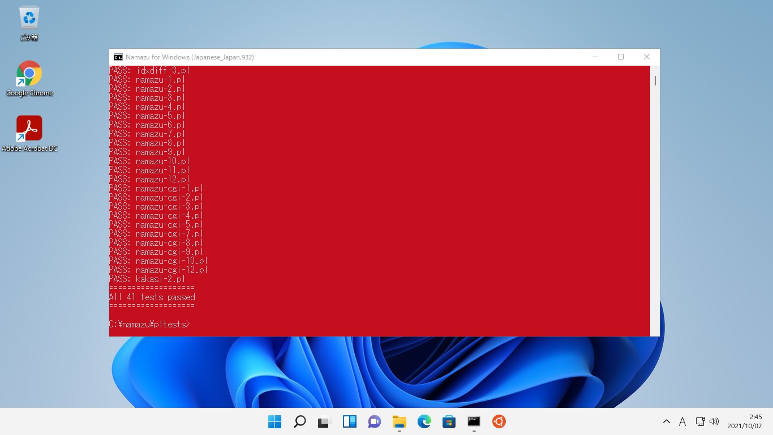Open File Explorer from the taskbar
773x435 pixels.
pos(400,421)
